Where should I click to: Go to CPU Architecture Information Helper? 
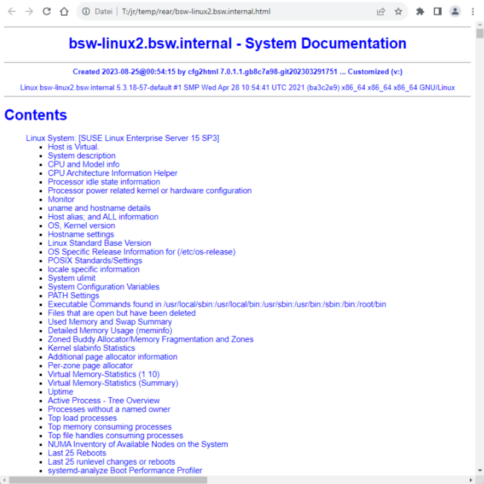113,173
